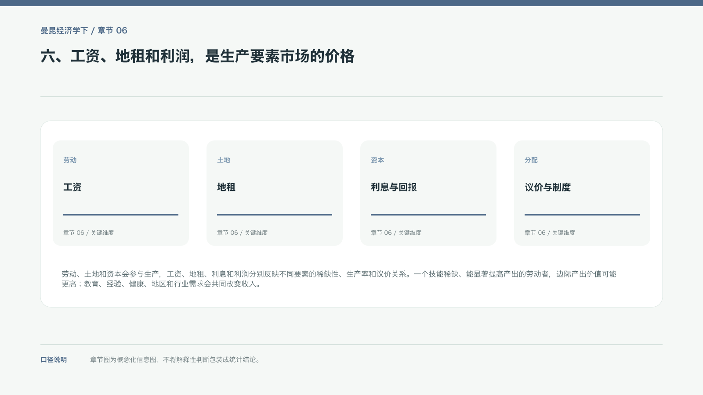The height and width of the screenshot is (395, 703).
Task: Select the "工资" heading in the first card
Action: pyautogui.click(x=72, y=187)
